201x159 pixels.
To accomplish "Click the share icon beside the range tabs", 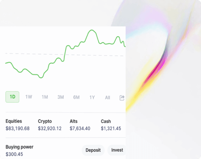I will pos(122,98).
